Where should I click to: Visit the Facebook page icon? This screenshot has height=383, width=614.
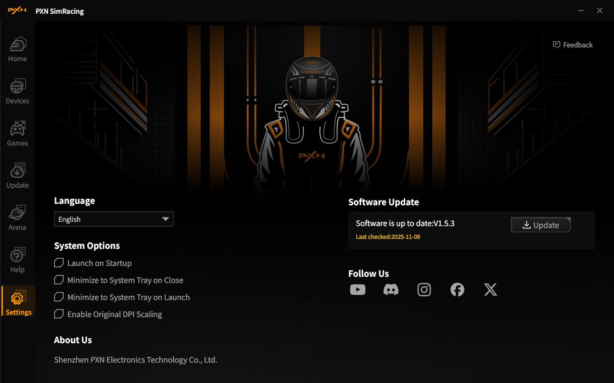(x=457, y=290)
